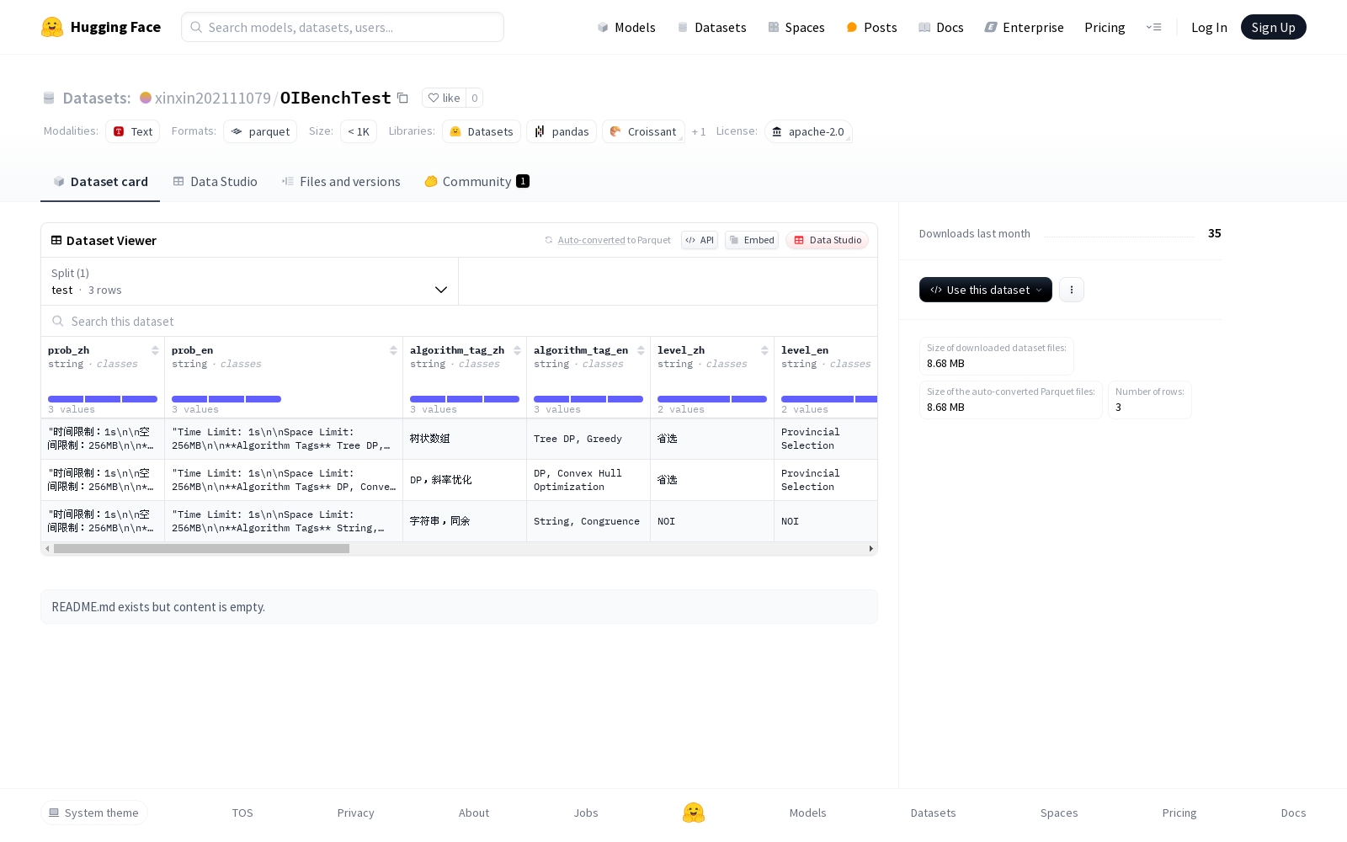The image size is (1347, 842).
Task: Open more options menu beside Use this dataset
Action: point(1072,290)
